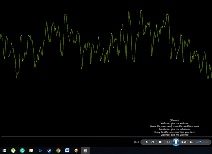Open the blue triangle app in the taskbar
The image size is (212, 154).
coord(40,151)
